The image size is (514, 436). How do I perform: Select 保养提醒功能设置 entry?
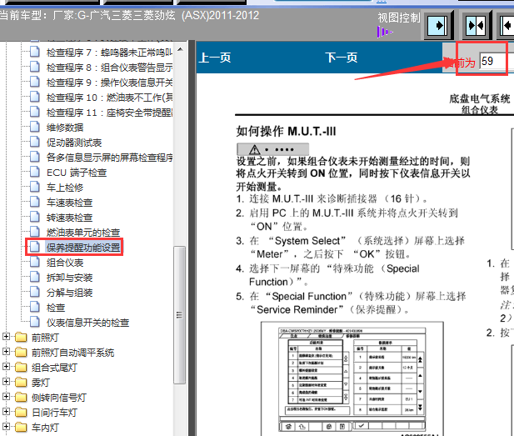tap(83, 248)
